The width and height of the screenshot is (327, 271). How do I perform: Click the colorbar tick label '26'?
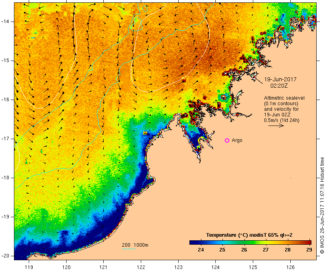click(244, 250)
